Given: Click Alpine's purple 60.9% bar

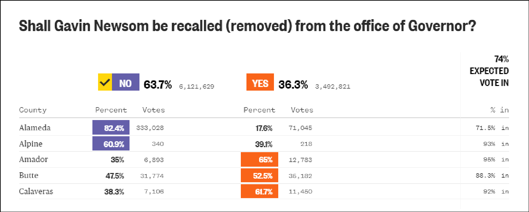Looking at the screenshot, I should tap(111, 144).
